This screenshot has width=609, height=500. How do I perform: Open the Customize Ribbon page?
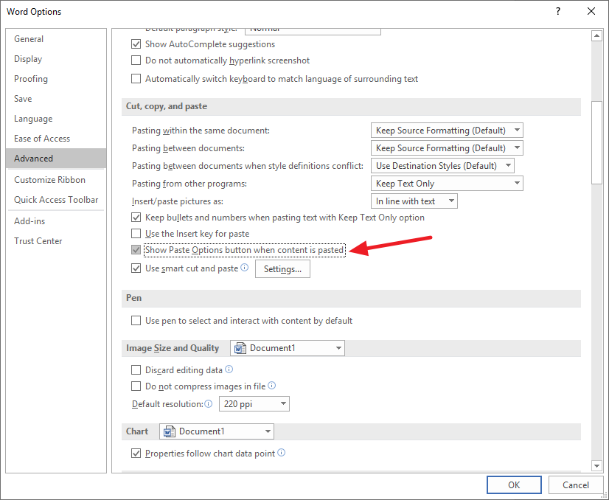pyautogui.click(x=56, y=180)
